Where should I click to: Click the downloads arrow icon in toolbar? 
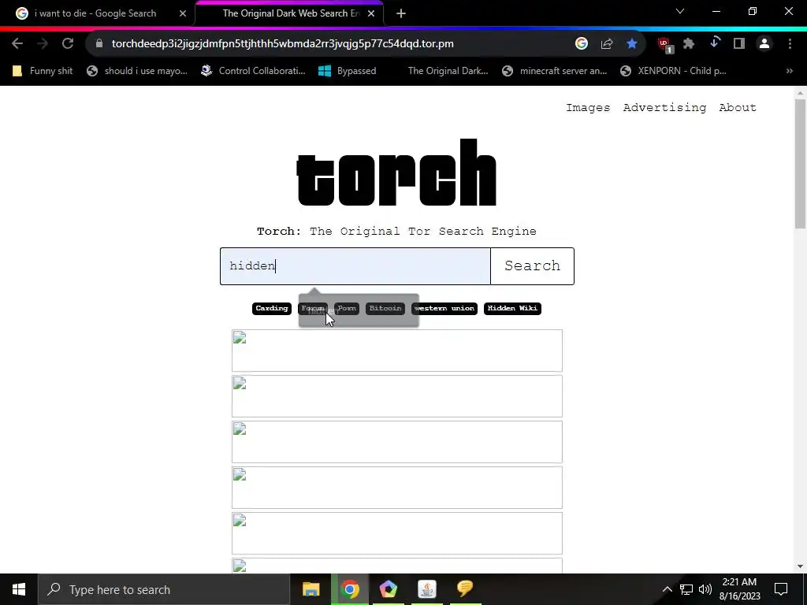click(x=714, y=43)
